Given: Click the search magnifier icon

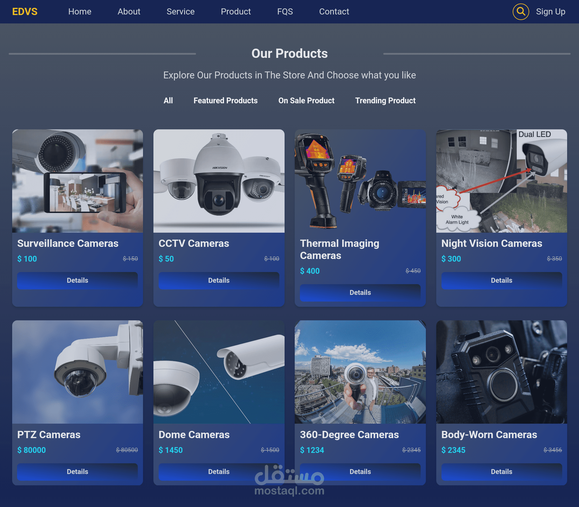Looking at the screenshot, I should tap(521, 12).
